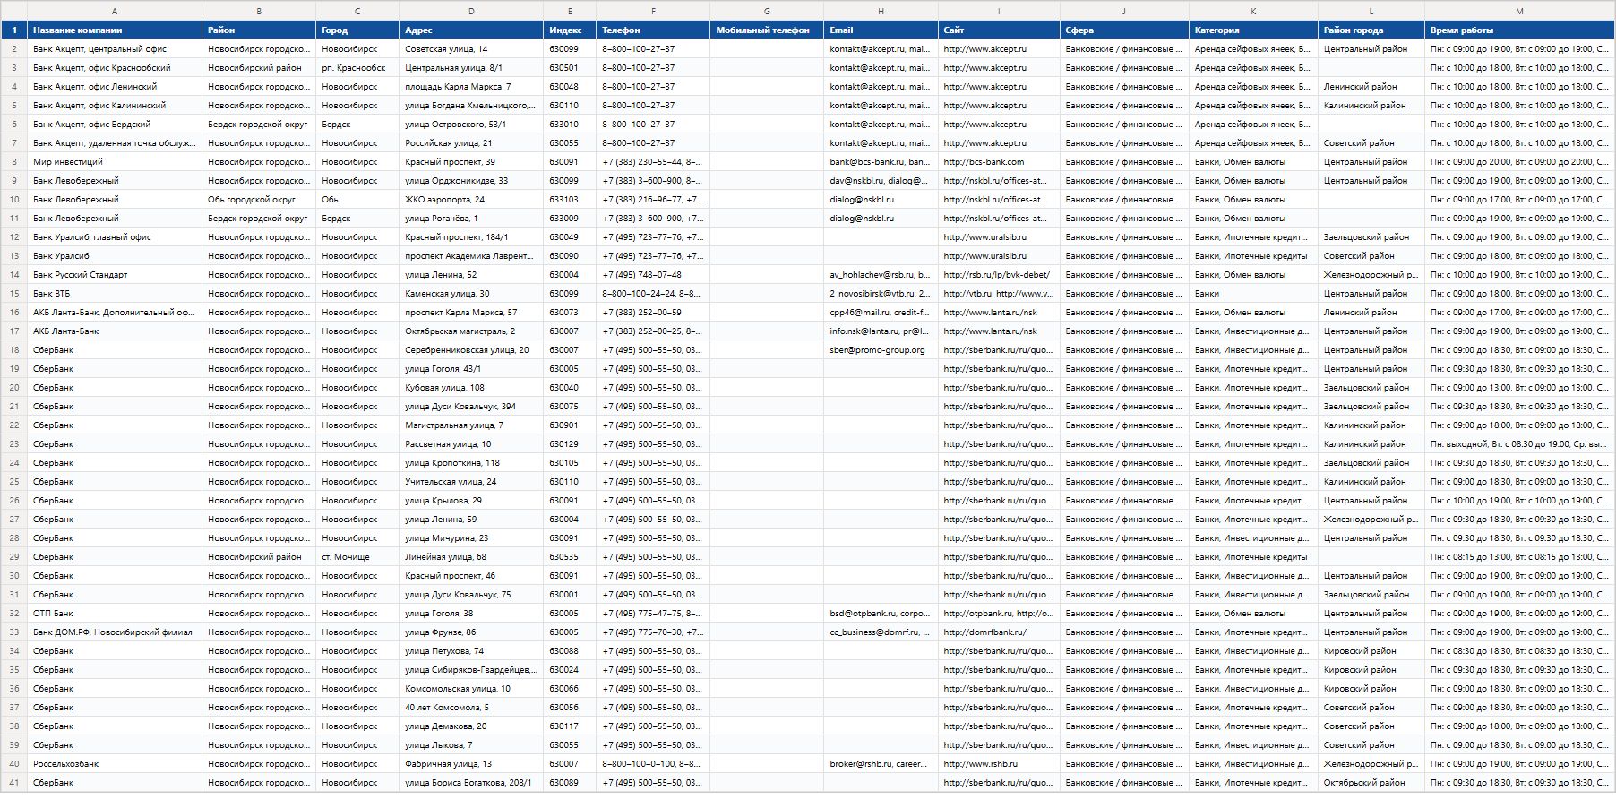The width and height of the screenshot is (1616, 808).
Task: Click the 'Сфера' header cell
Action: point(1124,30)
